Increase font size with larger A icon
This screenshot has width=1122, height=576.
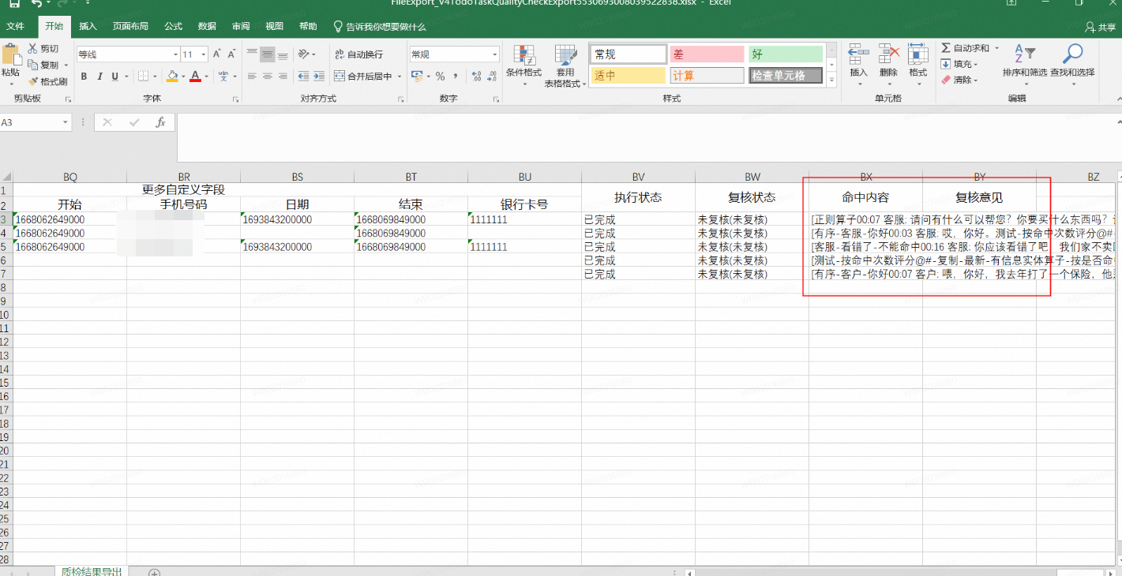(219, 54)
